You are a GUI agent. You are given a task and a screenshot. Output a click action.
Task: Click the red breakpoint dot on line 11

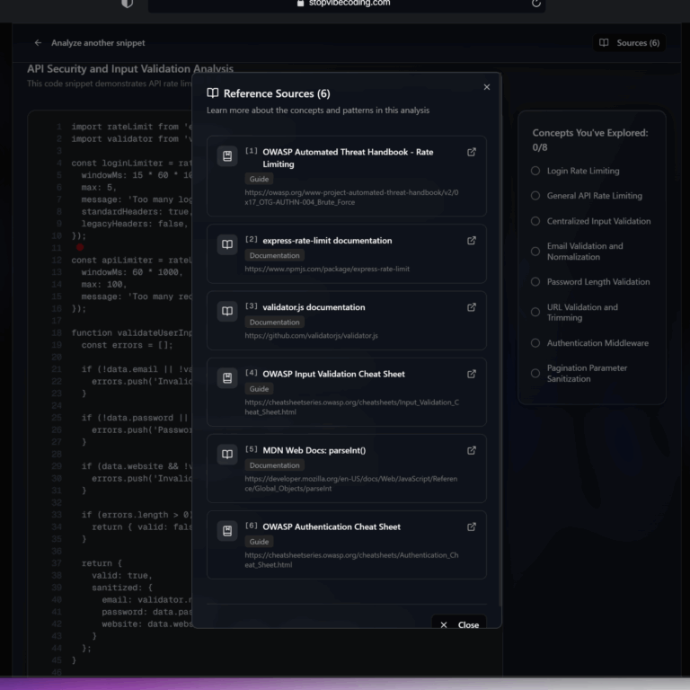pyautogui.click(x=80, y=247)
